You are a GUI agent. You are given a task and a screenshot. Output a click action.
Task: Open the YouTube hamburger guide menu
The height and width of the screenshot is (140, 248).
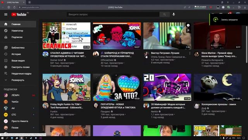point(6,14)
